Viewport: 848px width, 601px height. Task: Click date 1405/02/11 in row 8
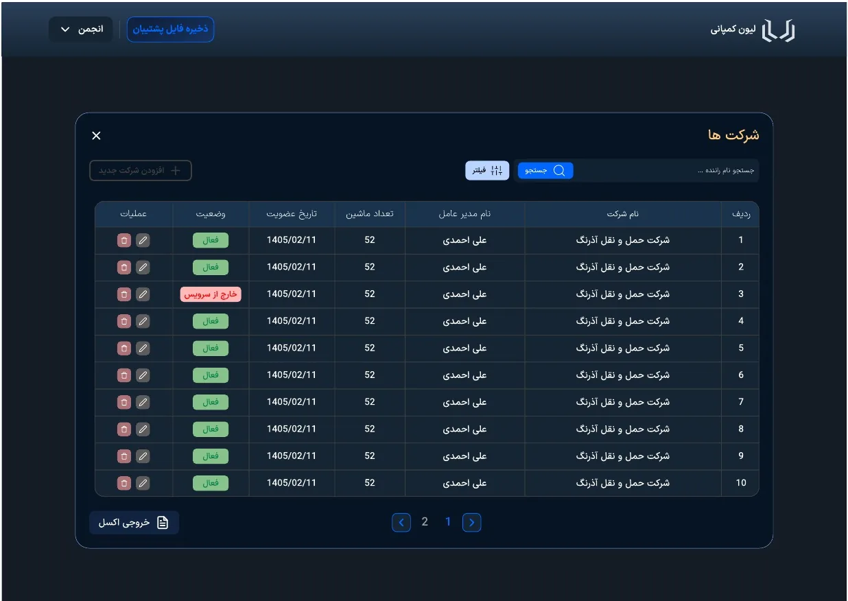click(x=292, y=429)
